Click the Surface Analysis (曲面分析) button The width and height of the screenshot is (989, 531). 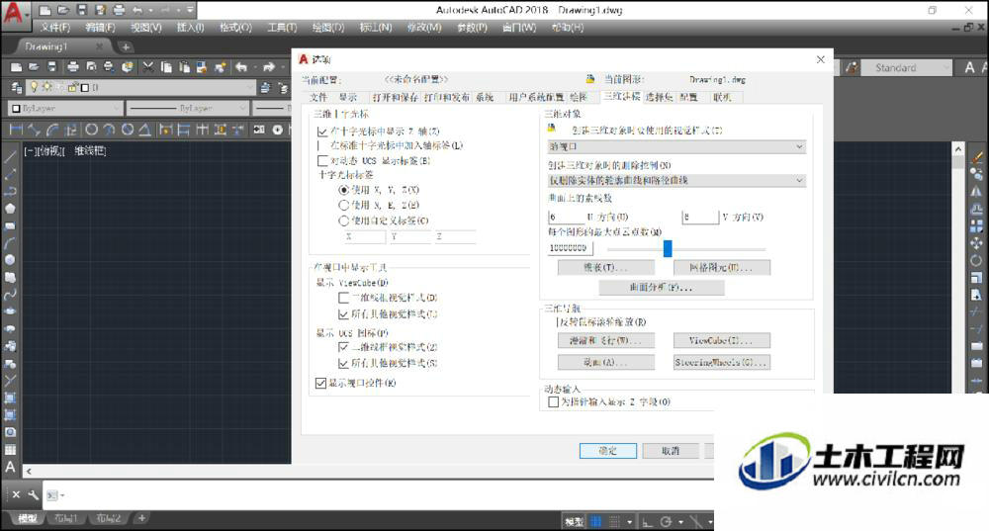(661, 288)
